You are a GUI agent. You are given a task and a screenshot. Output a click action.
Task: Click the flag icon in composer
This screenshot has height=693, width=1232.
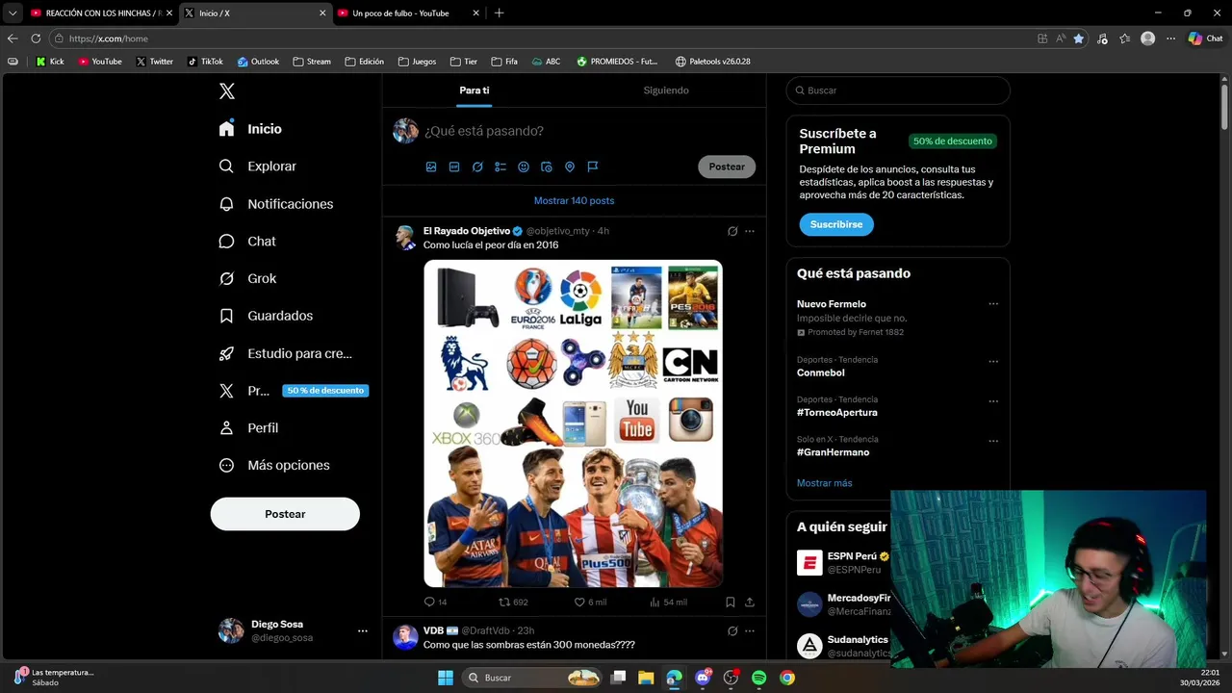coord(593,167)
